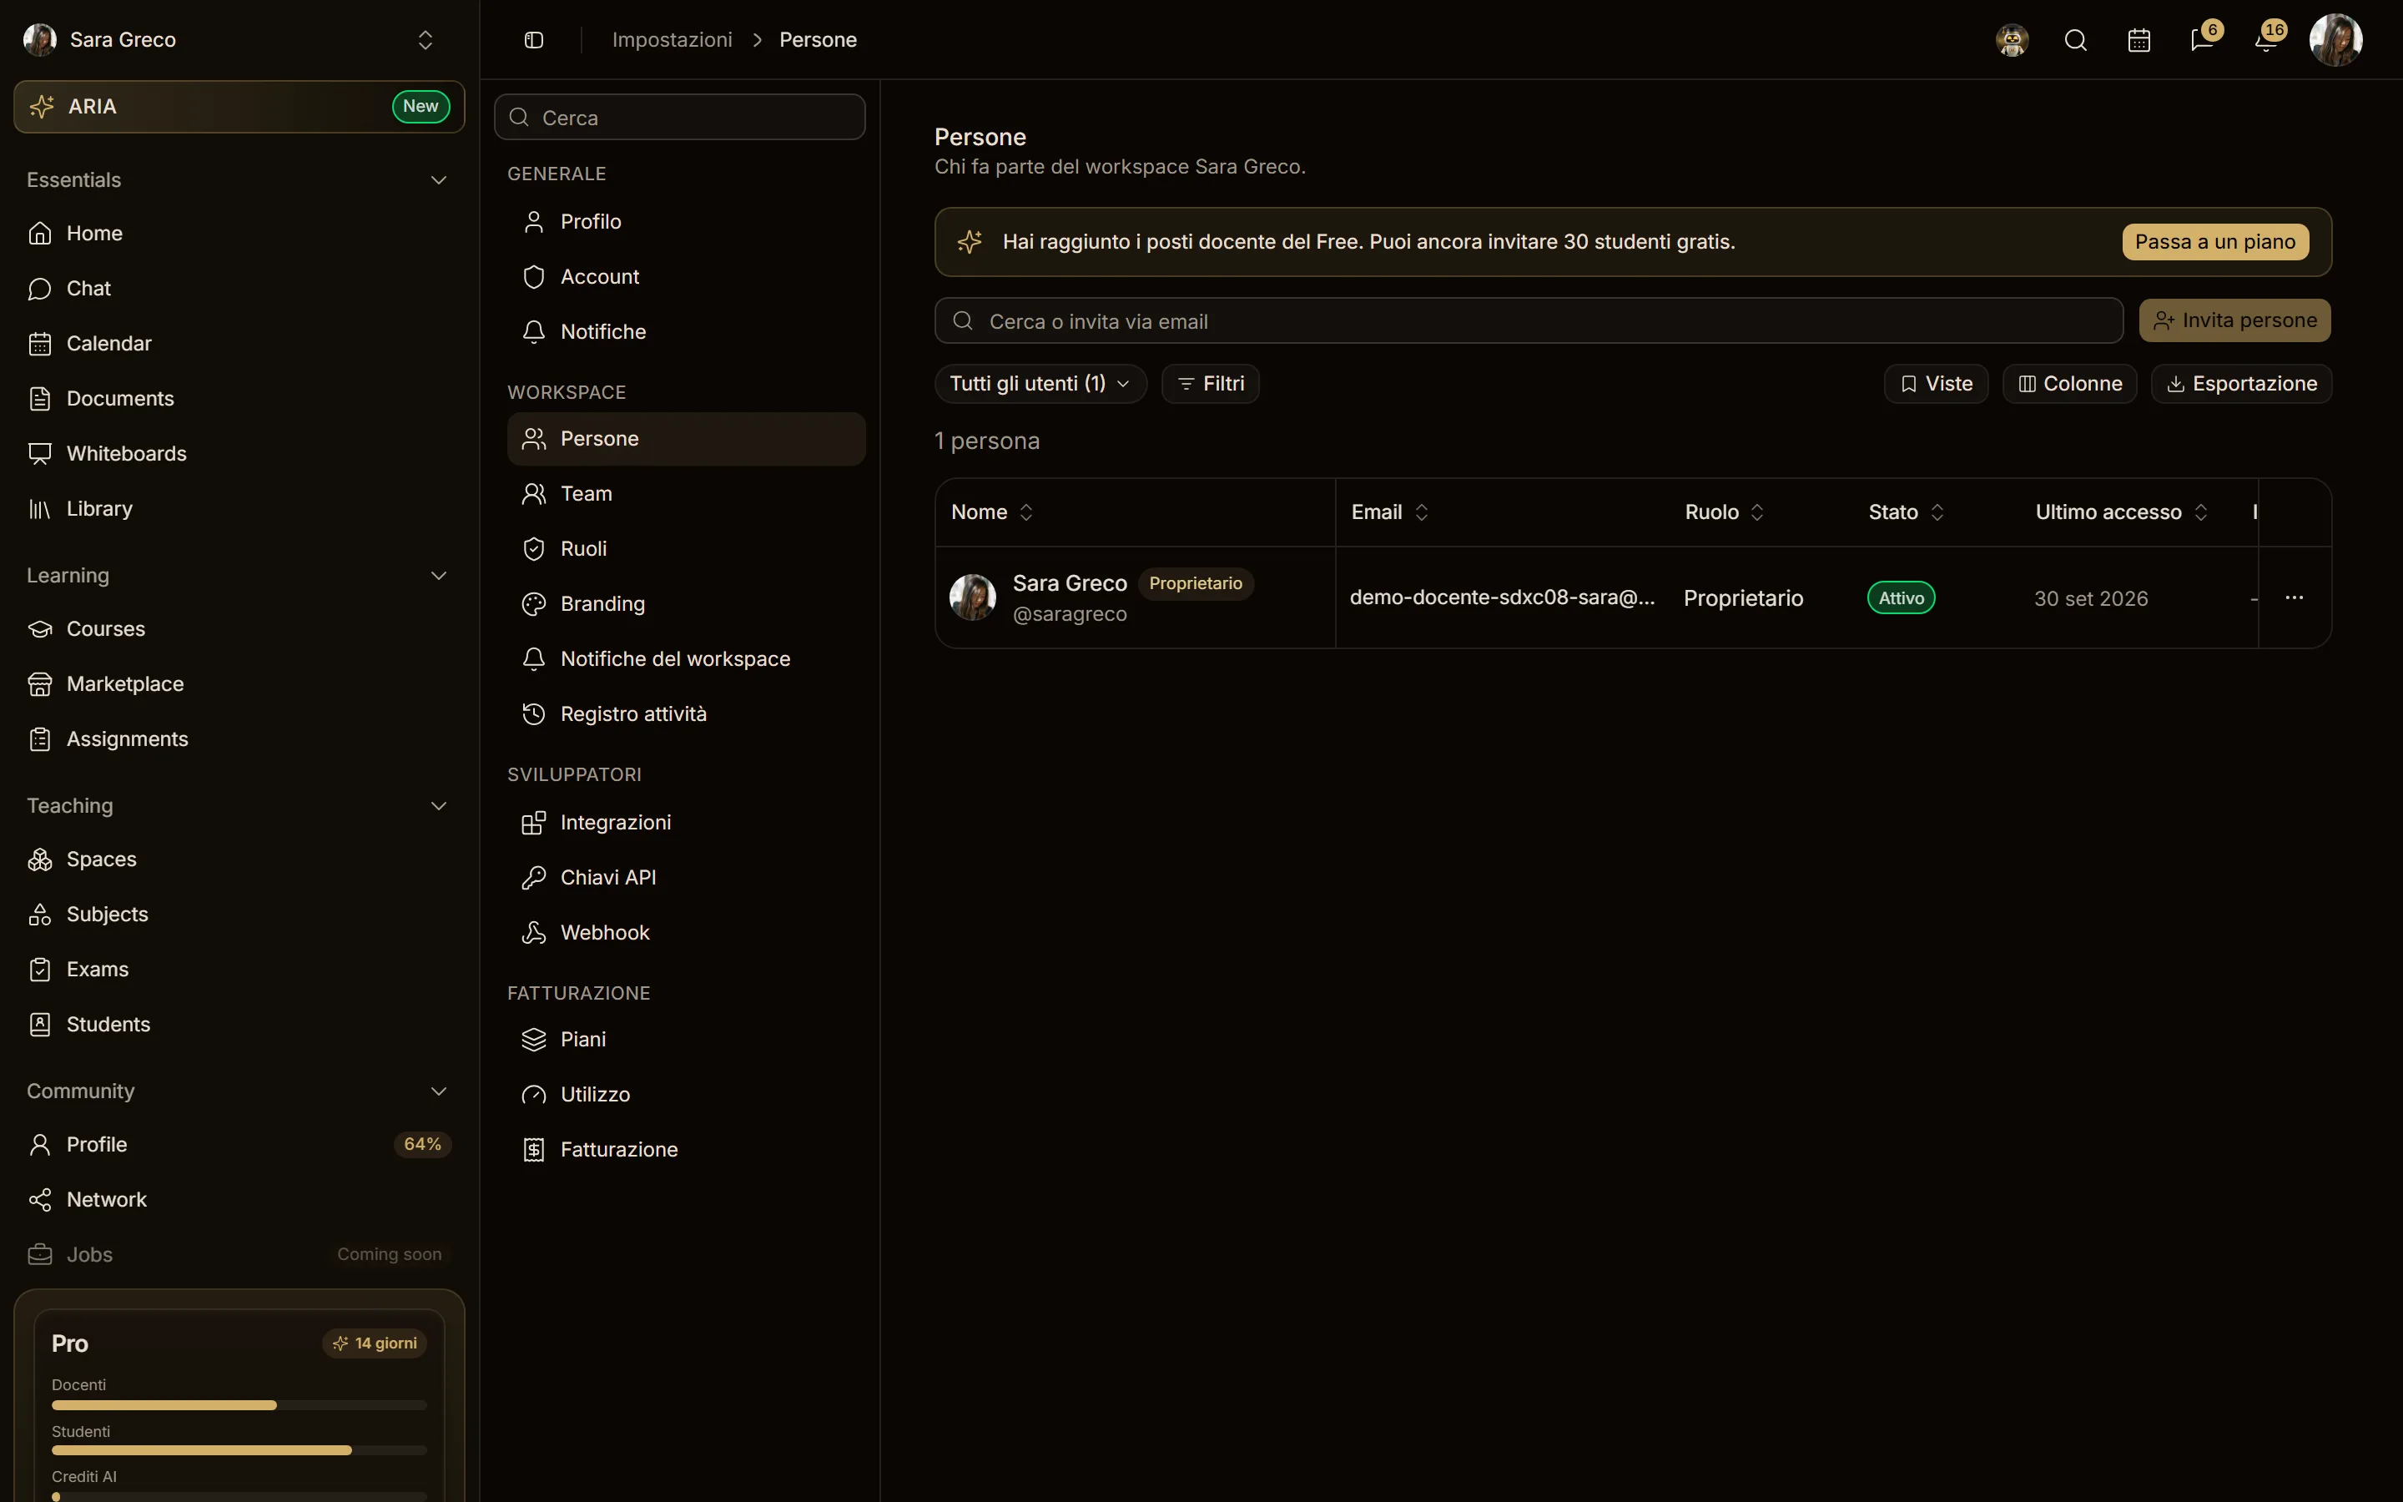Open Branding settings
This screenshot has width=2403, height=1502.
[x=686, y=604]
